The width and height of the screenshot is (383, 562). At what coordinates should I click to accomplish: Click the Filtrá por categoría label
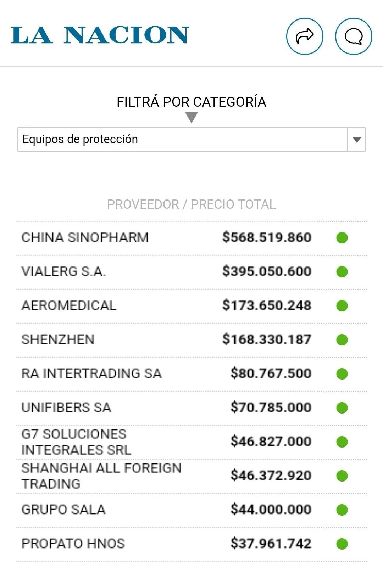[x=191, y=102]
